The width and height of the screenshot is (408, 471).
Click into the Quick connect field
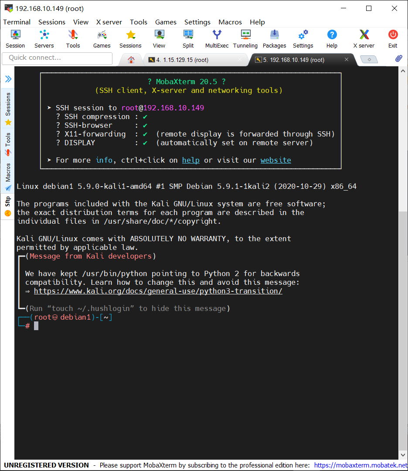click(x=57, y=58)
